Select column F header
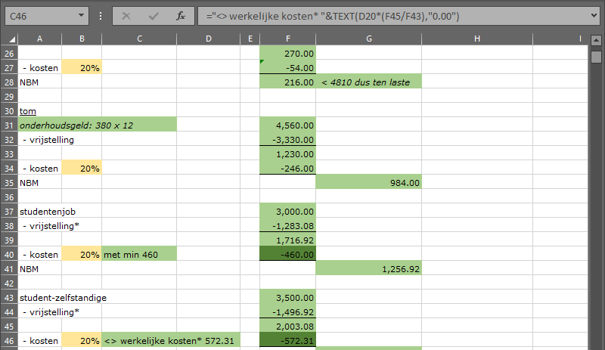Screen dimensions: 605x350 click(288, 39)
